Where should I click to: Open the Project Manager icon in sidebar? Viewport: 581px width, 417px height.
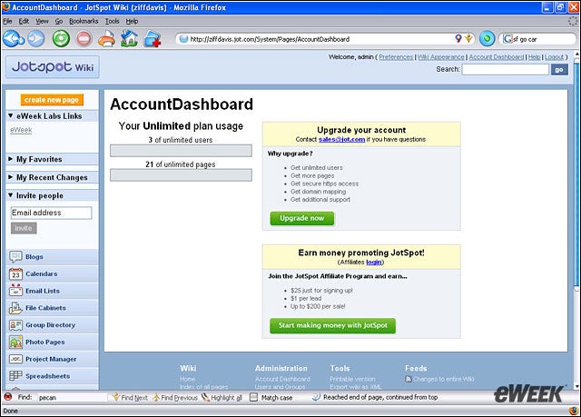click(15, 359)
